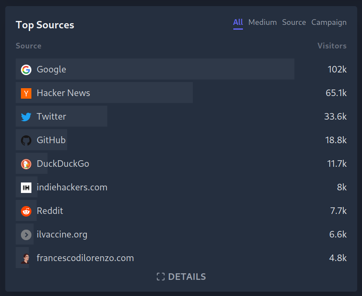Viewport: 362px width, 296px height.
Task: Click the Indie Hackers IH icon
Action: tap(26, 188)
